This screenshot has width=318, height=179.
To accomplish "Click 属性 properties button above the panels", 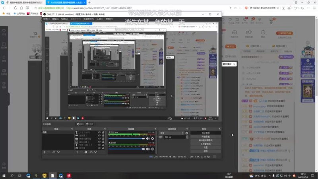I will (80, 124).
